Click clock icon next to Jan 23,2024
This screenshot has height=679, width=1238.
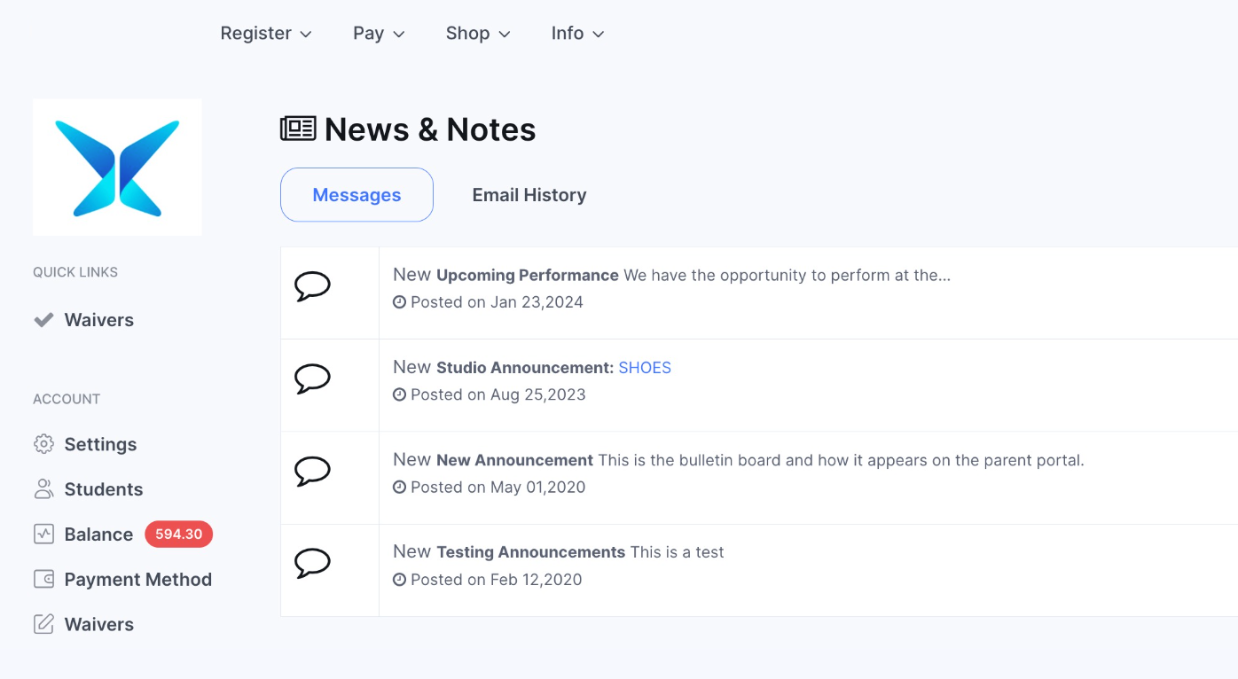click(x=399, y=302)
